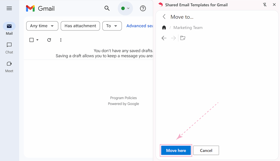Open the Gmail search magnifier icon

click(x=107, y=8)
